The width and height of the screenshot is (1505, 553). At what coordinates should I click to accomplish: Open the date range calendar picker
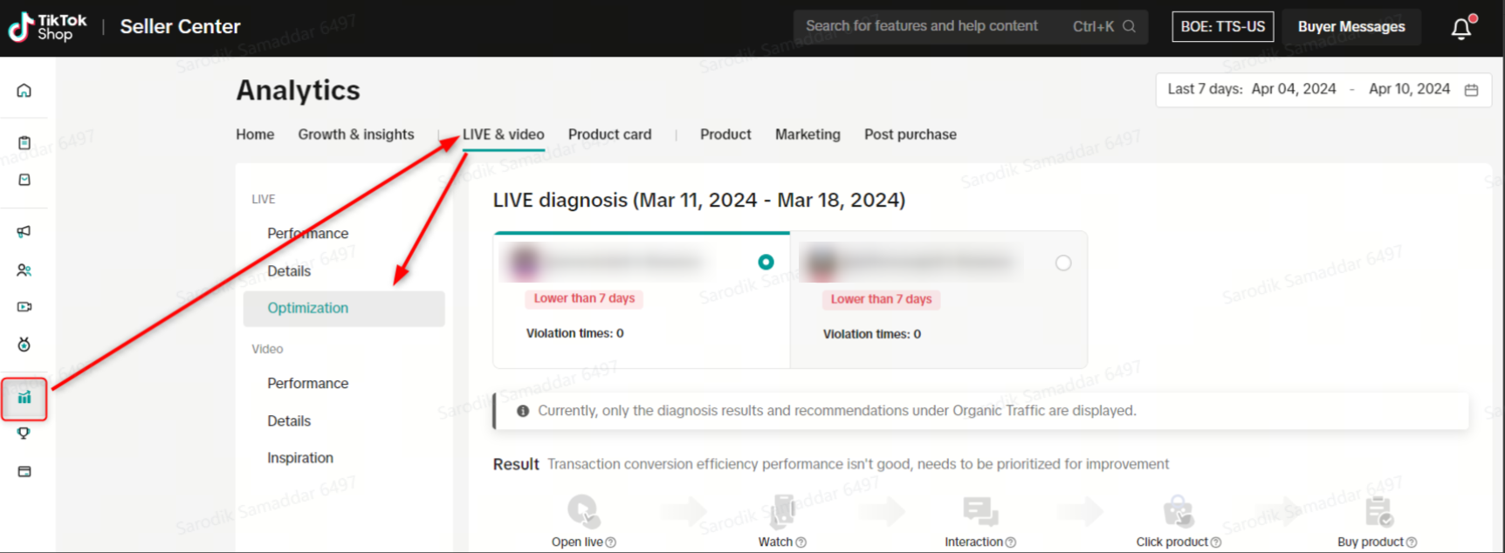tap(1471, 90)
